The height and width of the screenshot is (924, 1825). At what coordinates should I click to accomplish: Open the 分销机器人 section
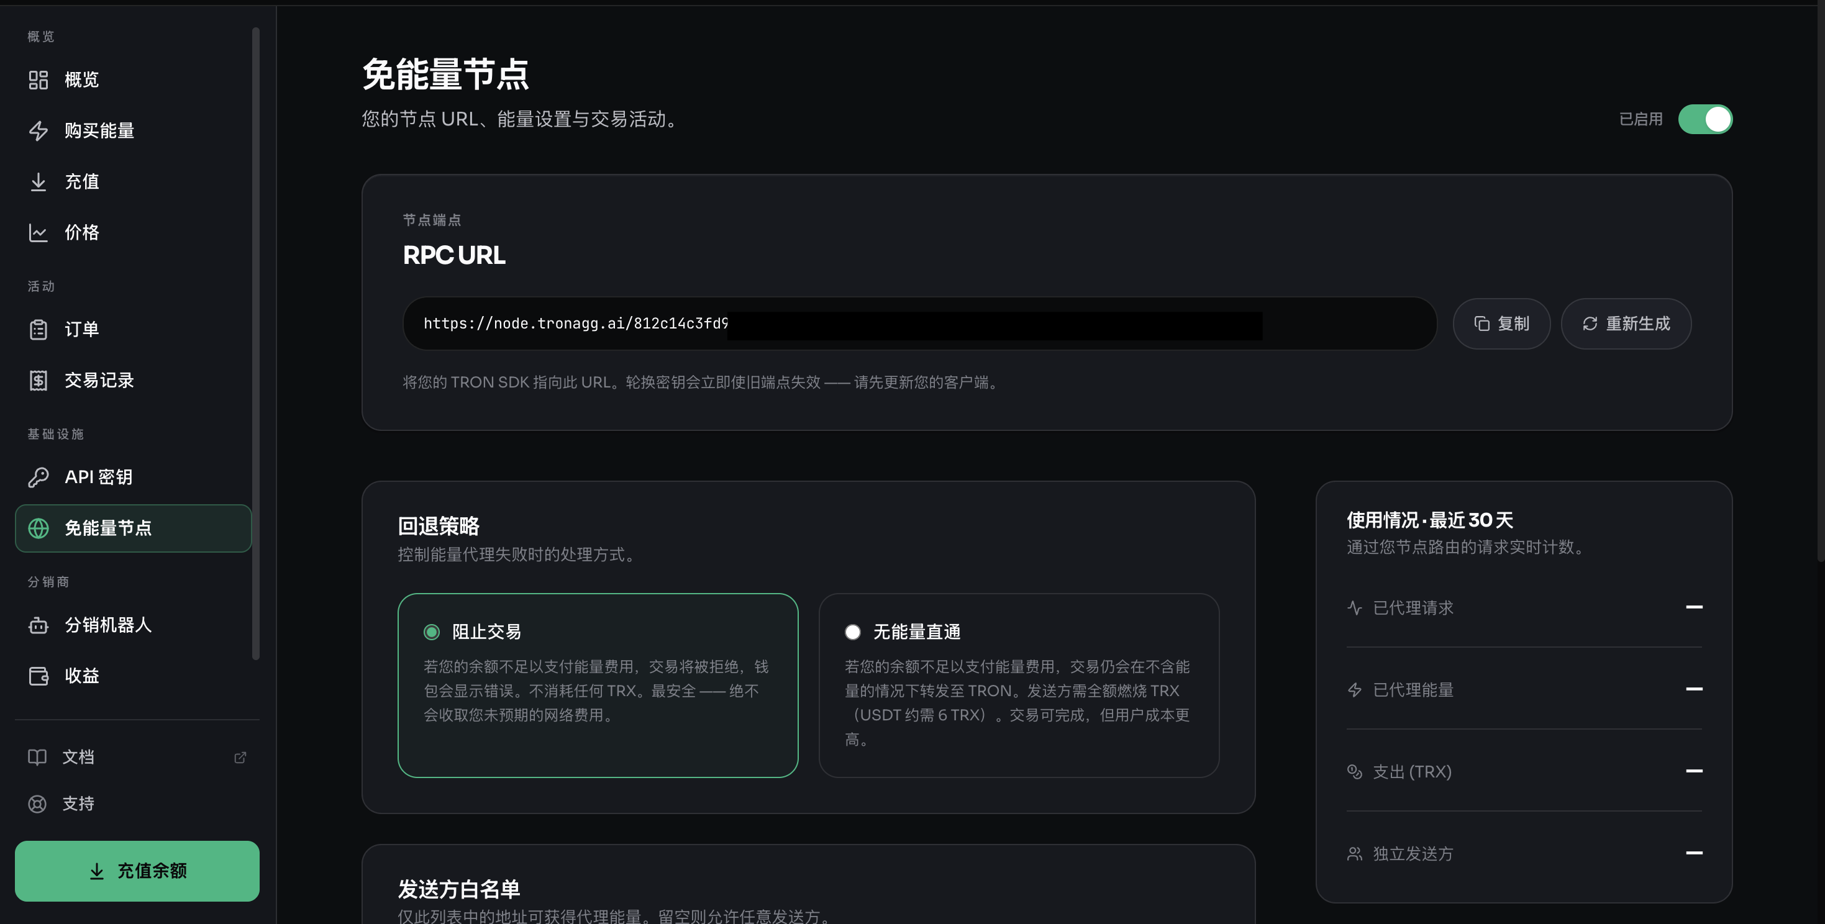point(133,625)
